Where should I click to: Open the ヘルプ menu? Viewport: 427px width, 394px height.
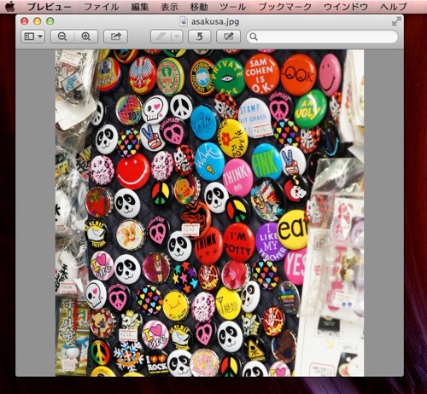tap(394, 7)
